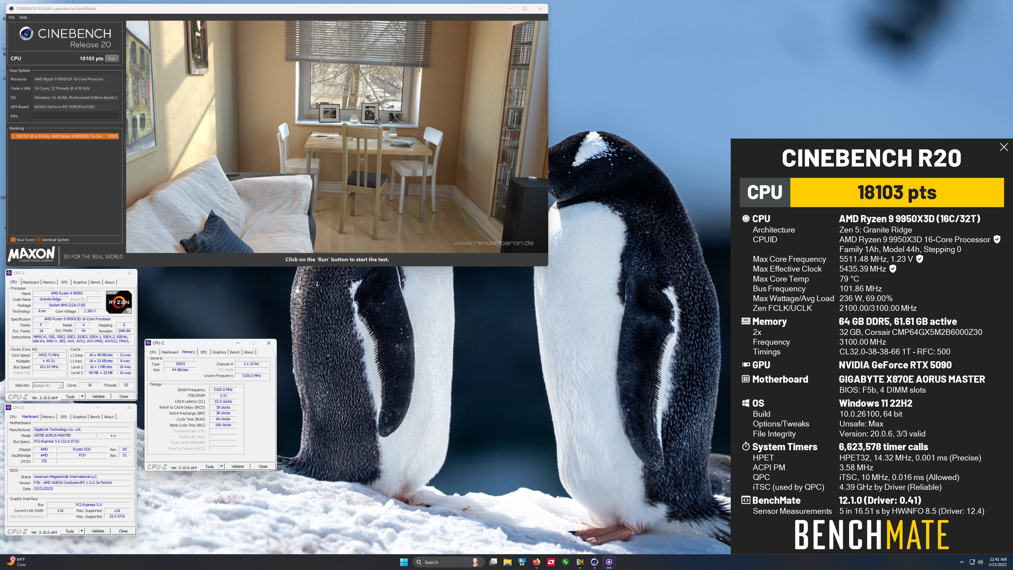The width and height of the screenshot is (1013, 570).
Task: Switch to CPU-Z via its purple taskbar icon
Action: tap(609, 562)
